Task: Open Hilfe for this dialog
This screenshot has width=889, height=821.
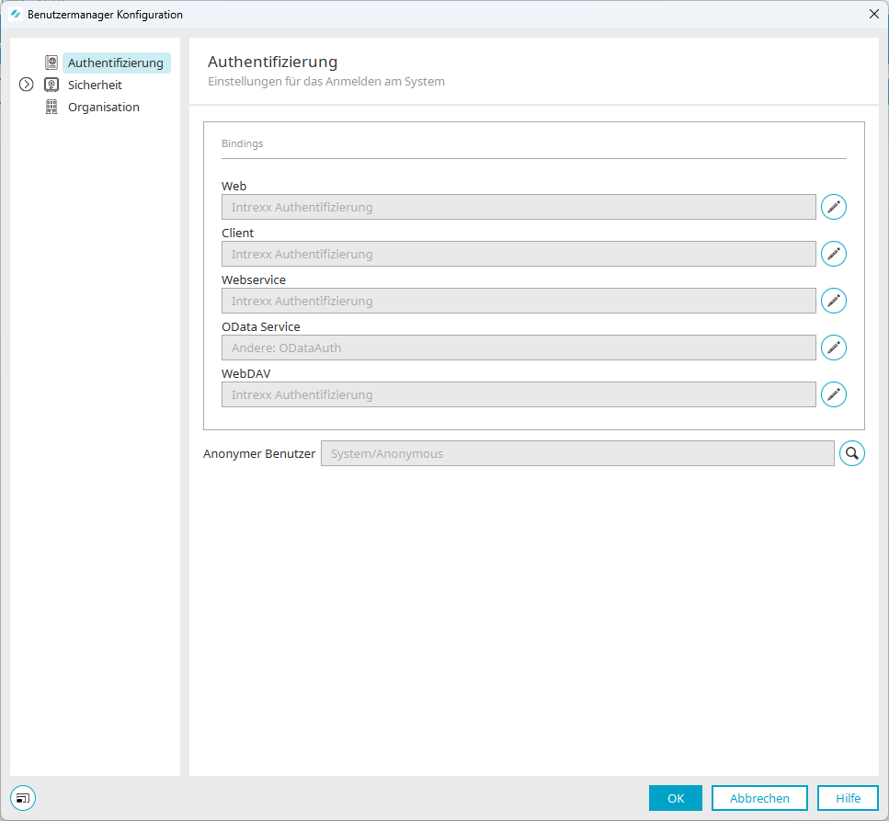Action: (848, 798)
